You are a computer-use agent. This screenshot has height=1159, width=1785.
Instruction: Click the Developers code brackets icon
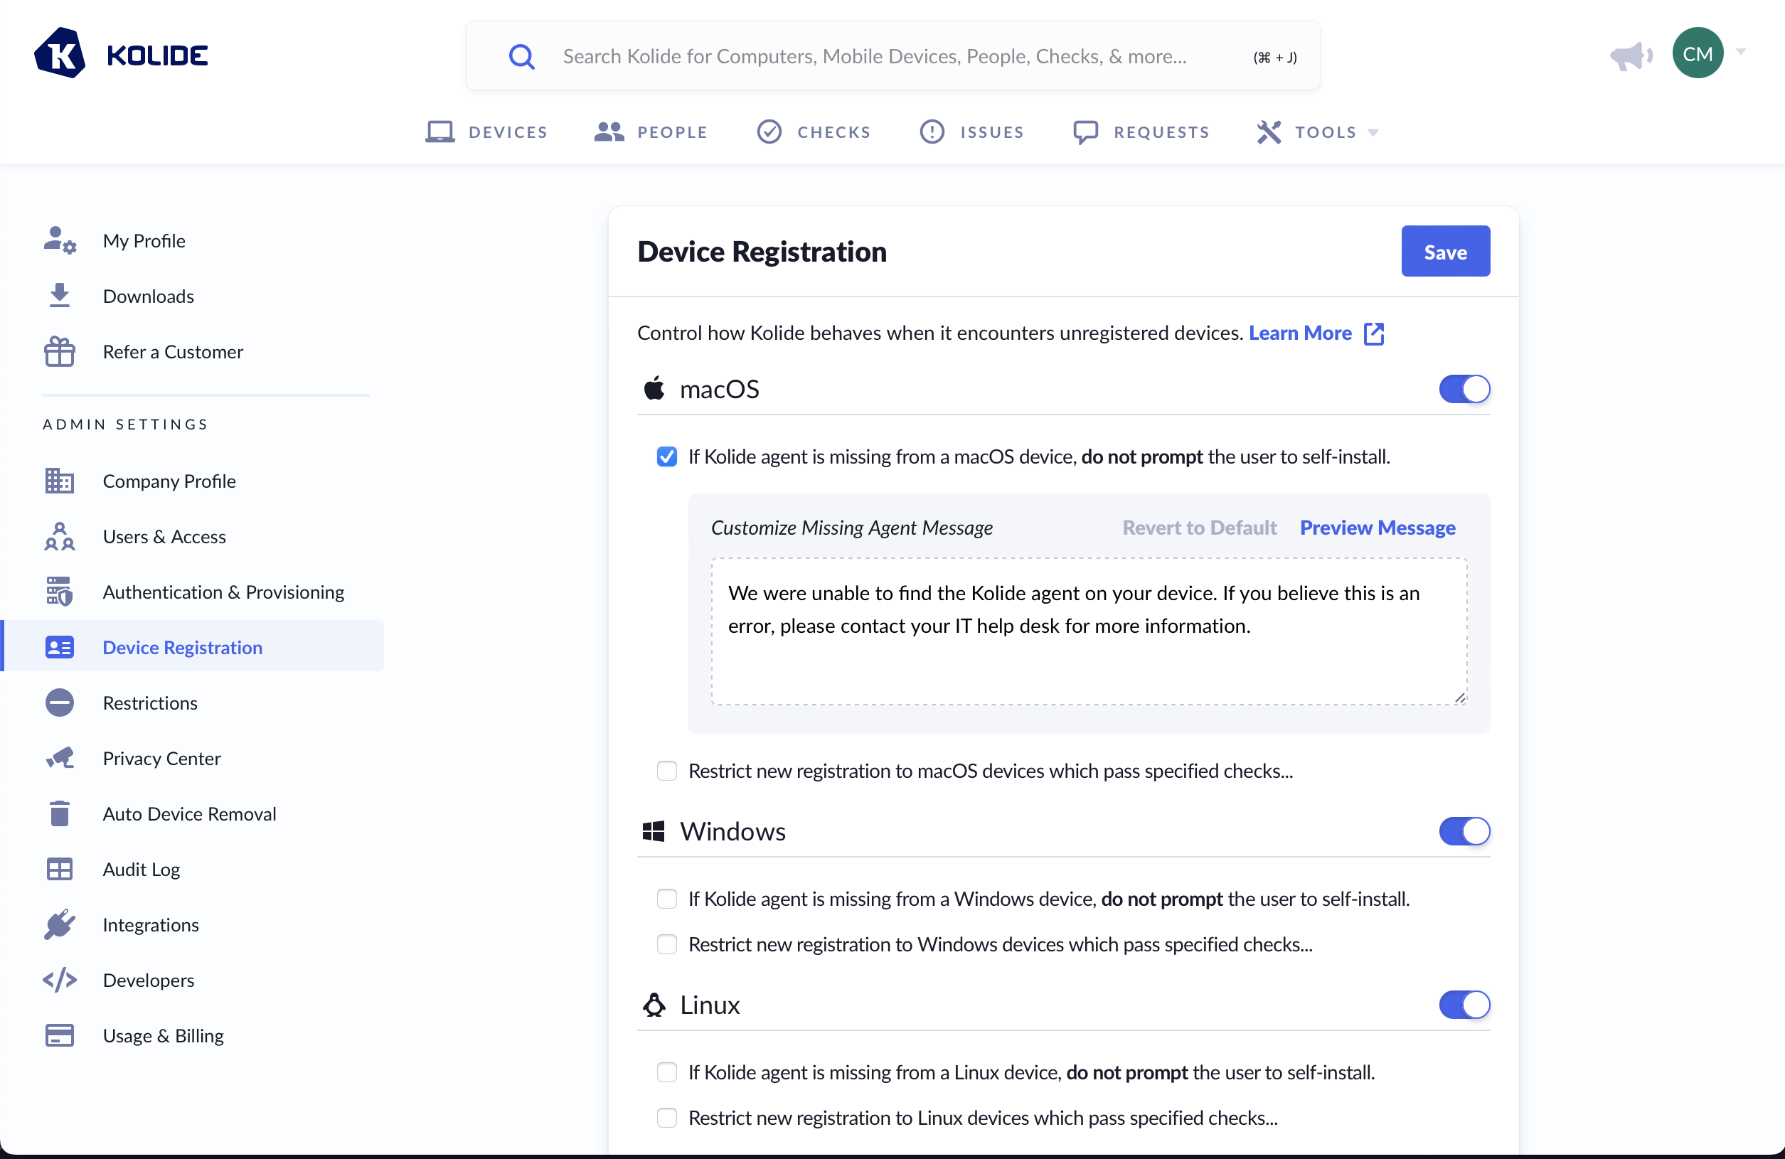(59, 980)
